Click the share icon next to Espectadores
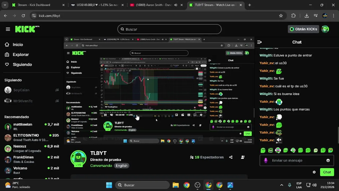 tap(231, 157)
